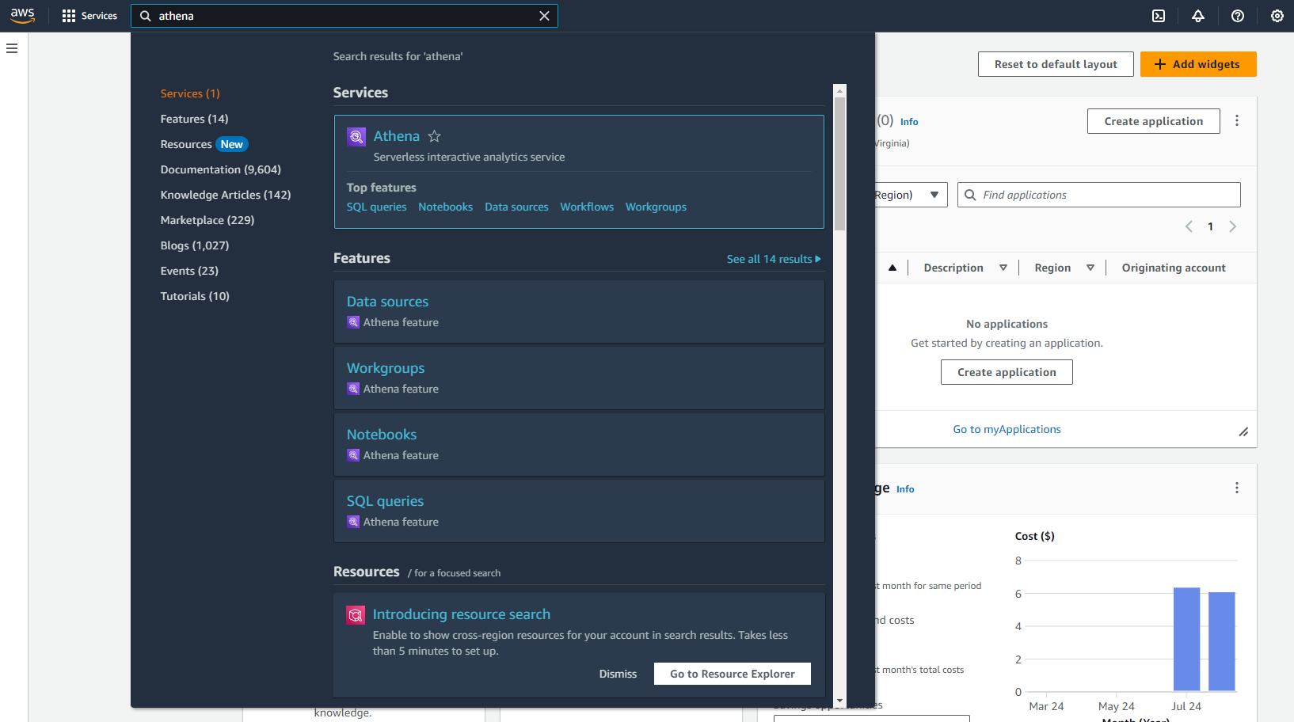Screen dimensions: 1294x722
Task: Open the notifications bell
Action: pos(1198,16)
